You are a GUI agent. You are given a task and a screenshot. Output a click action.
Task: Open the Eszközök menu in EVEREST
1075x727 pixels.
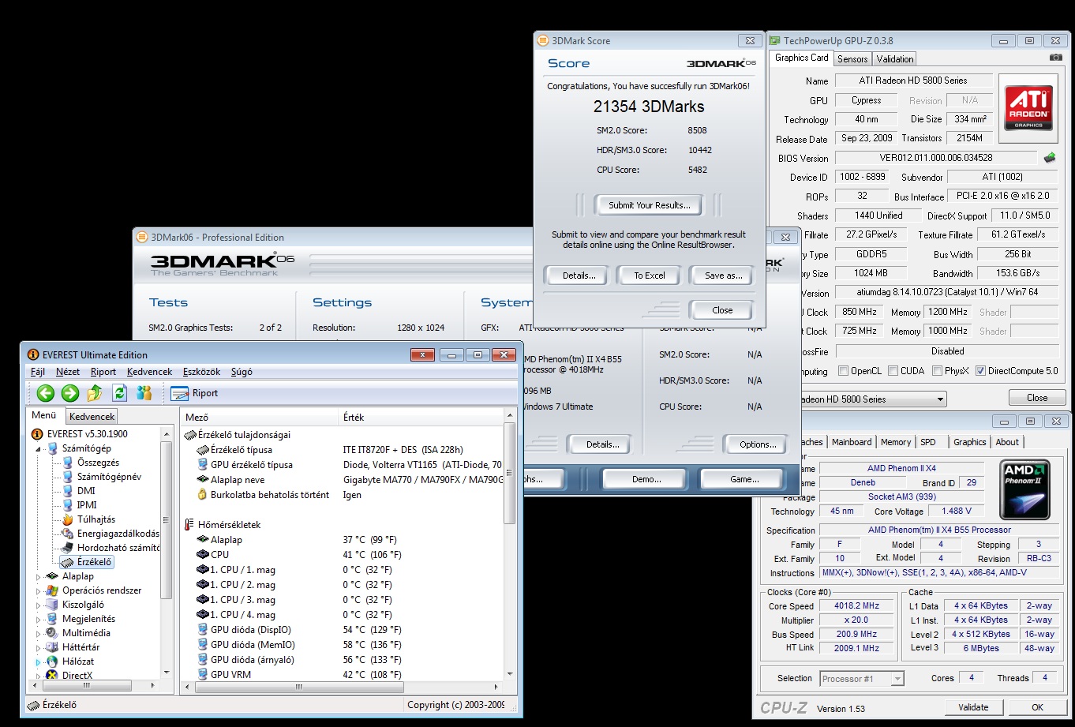201,372
